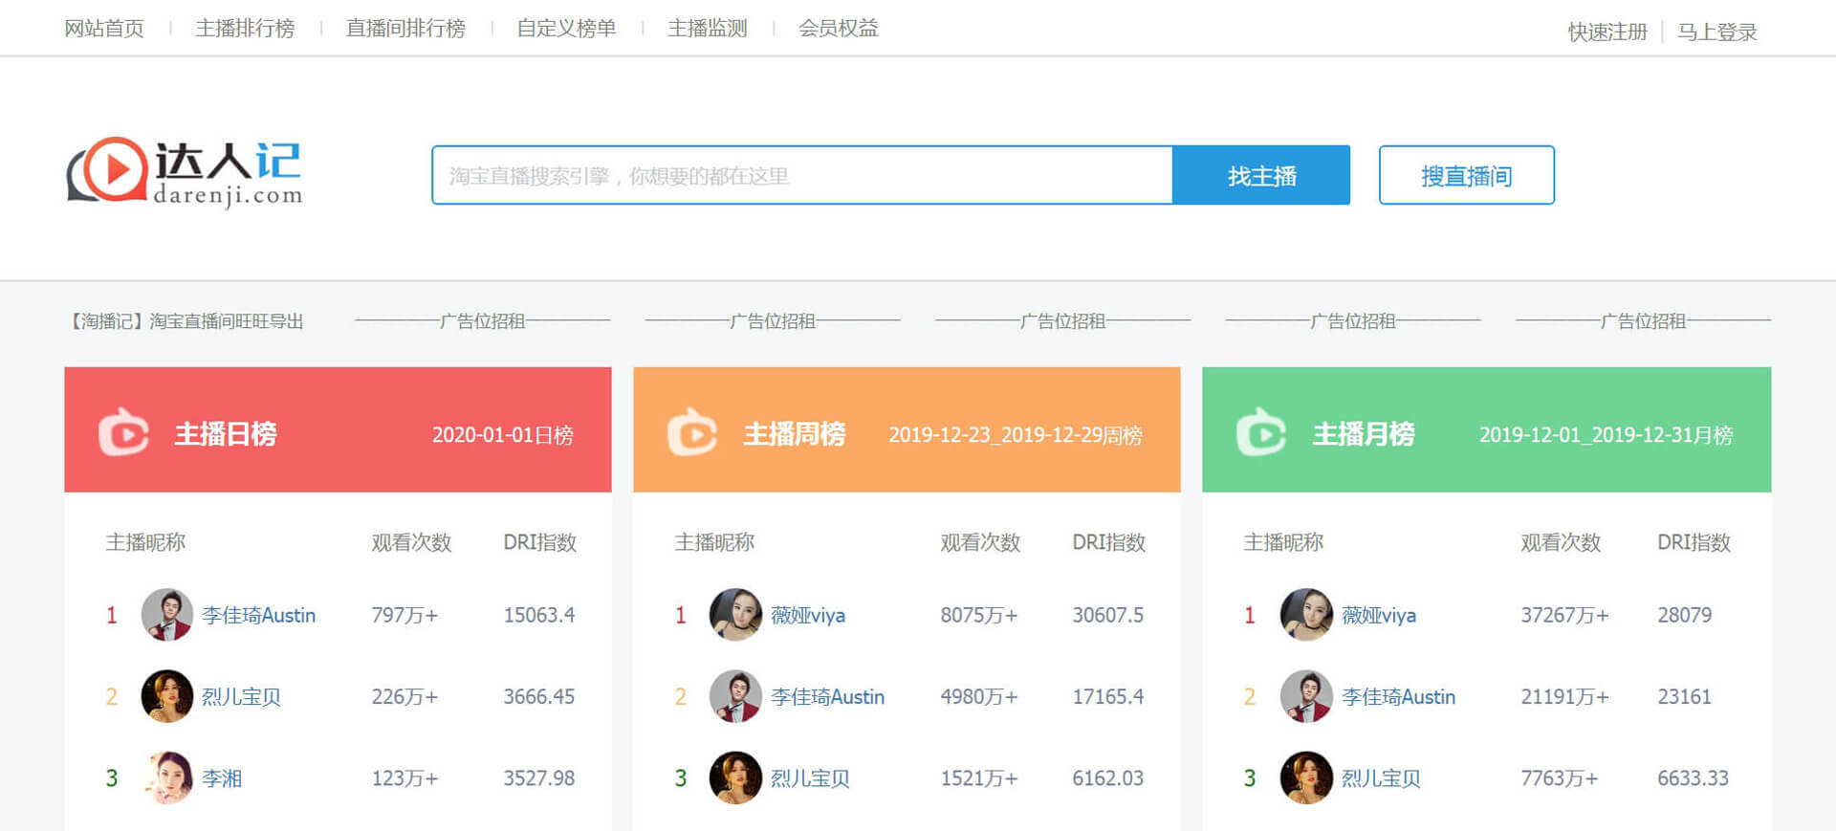
Task: Focus the 淘宝直播搜索引擎 search input field
Action: 801,176
